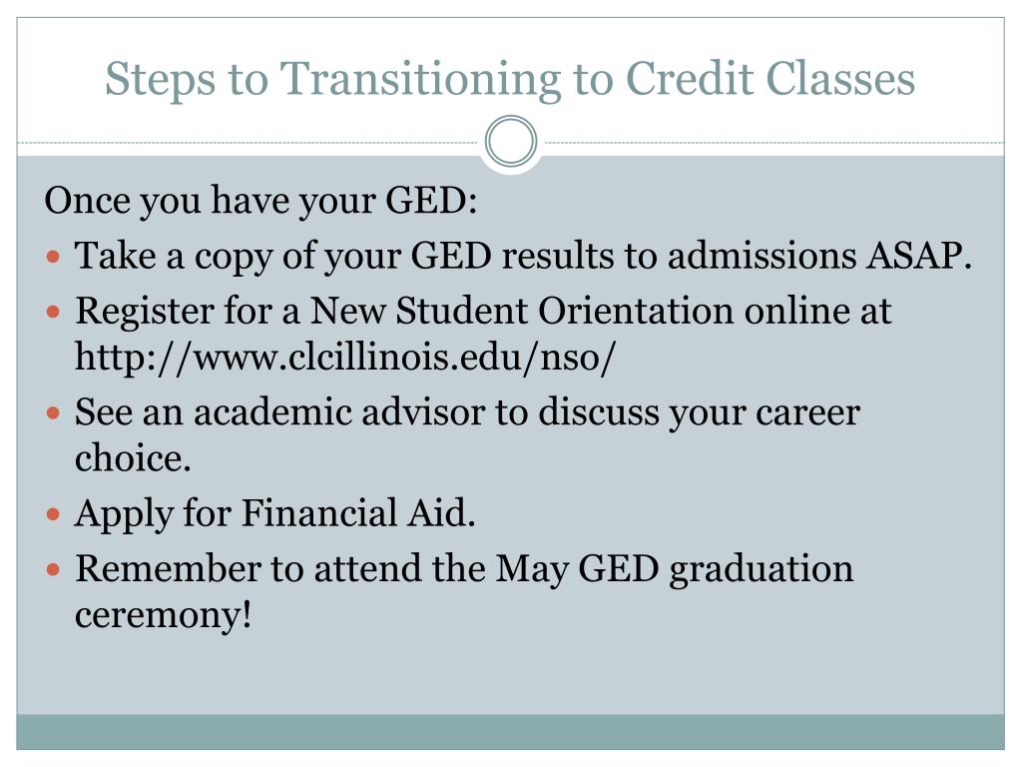Click the word 'ASAP.' in first bullet
1022x767 pixels.
point(918,255)
